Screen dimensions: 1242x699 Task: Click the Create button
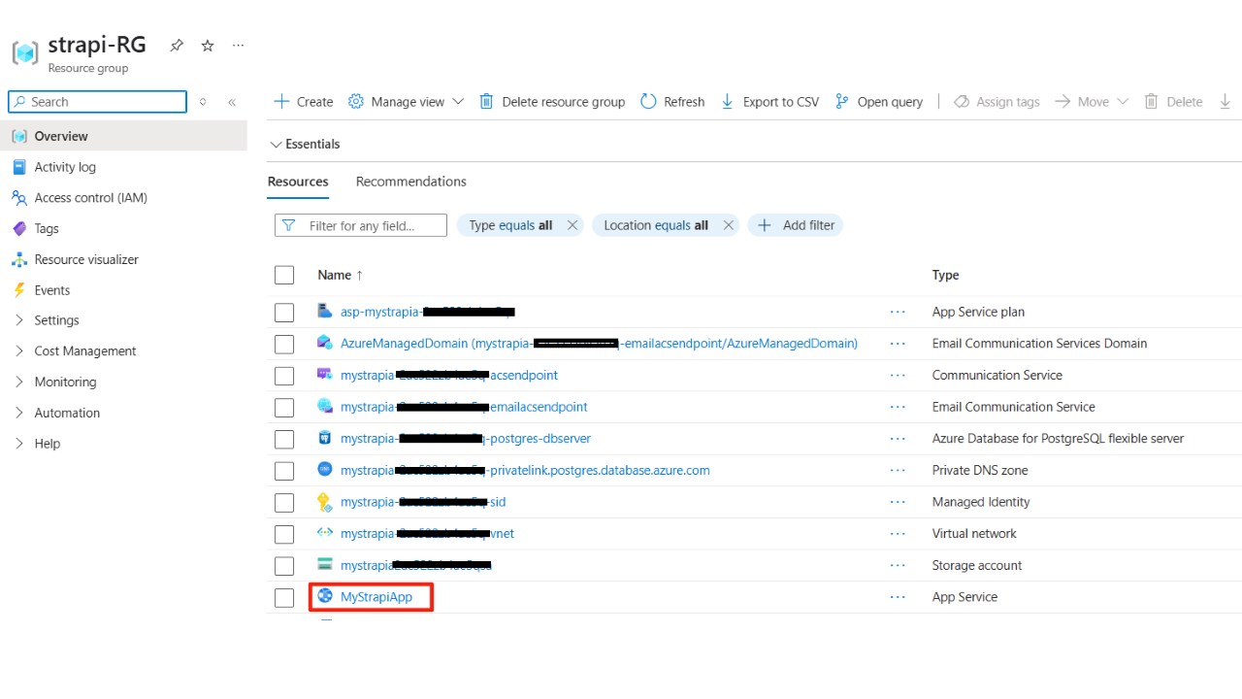coord(304,102)
